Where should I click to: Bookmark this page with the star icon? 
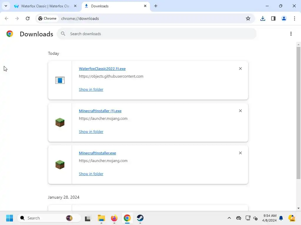(x=248, y=18)
